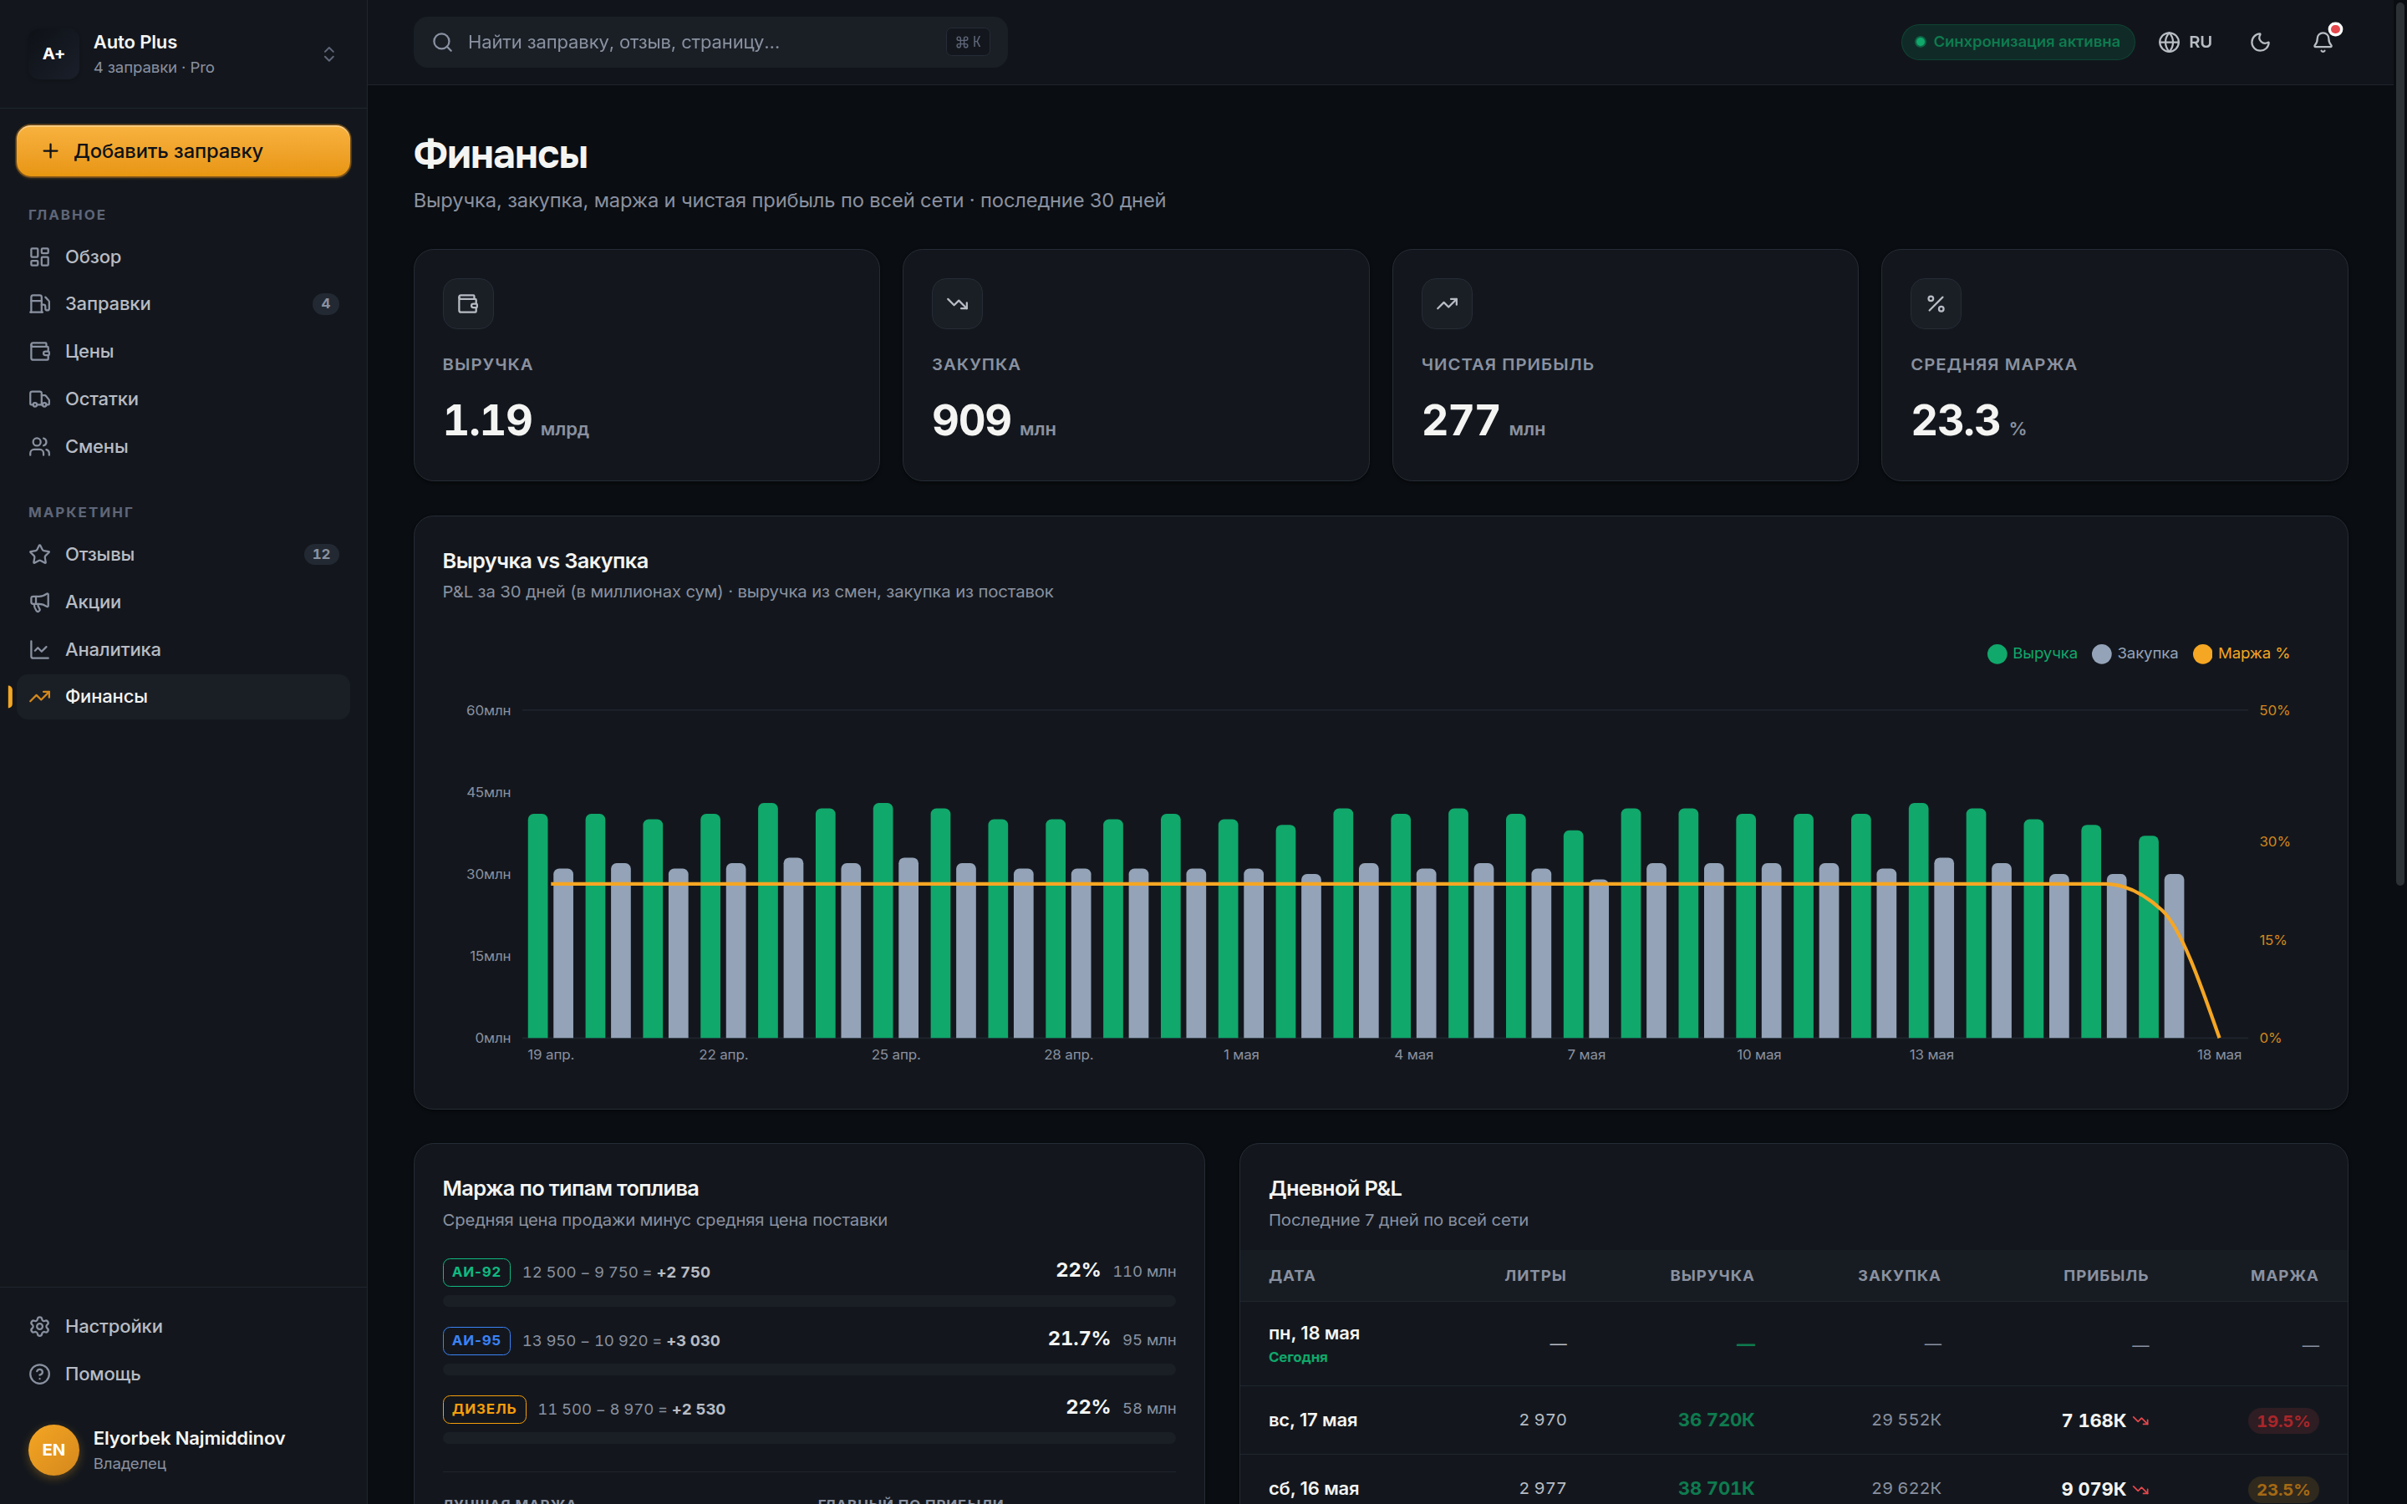Click the Auto Plus logo badge
This screenshot has height=1504, width=2407.
[x=53, y=53]
